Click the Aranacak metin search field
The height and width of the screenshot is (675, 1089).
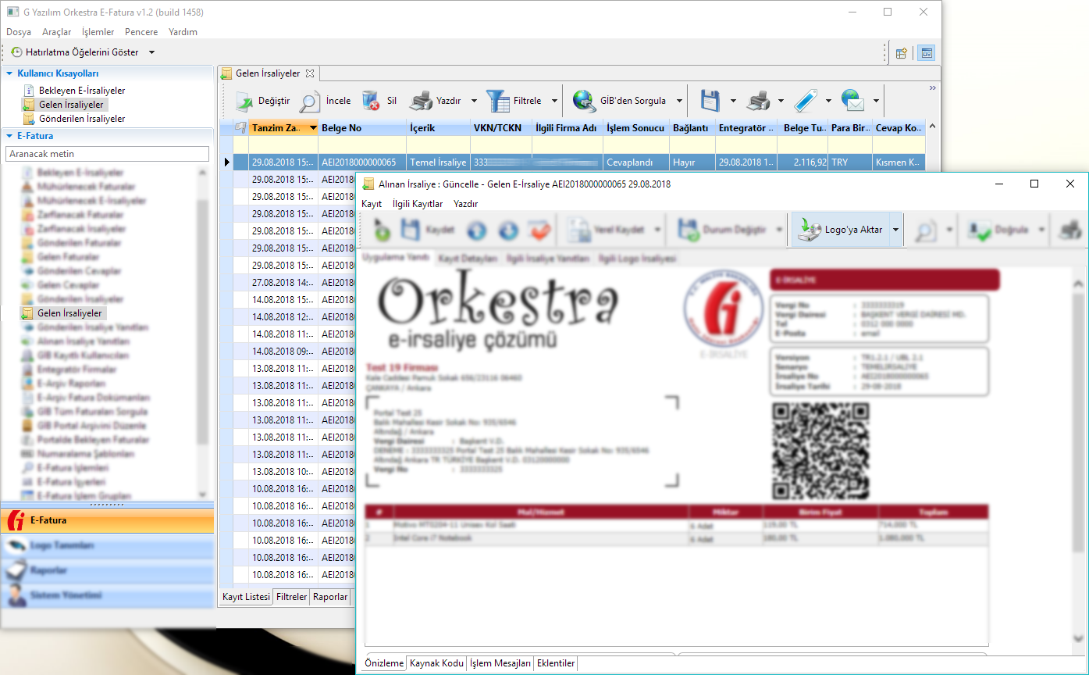point(107,154)
